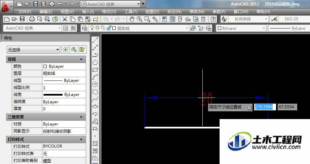Select the Circle tool
This screenshot has width=310, height=164.
tap(95, 85)
